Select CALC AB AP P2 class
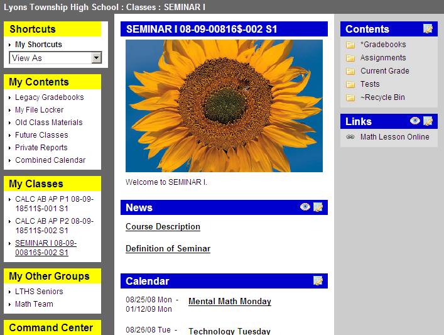This screenshot has height=335, width=444. pos(55,226)
